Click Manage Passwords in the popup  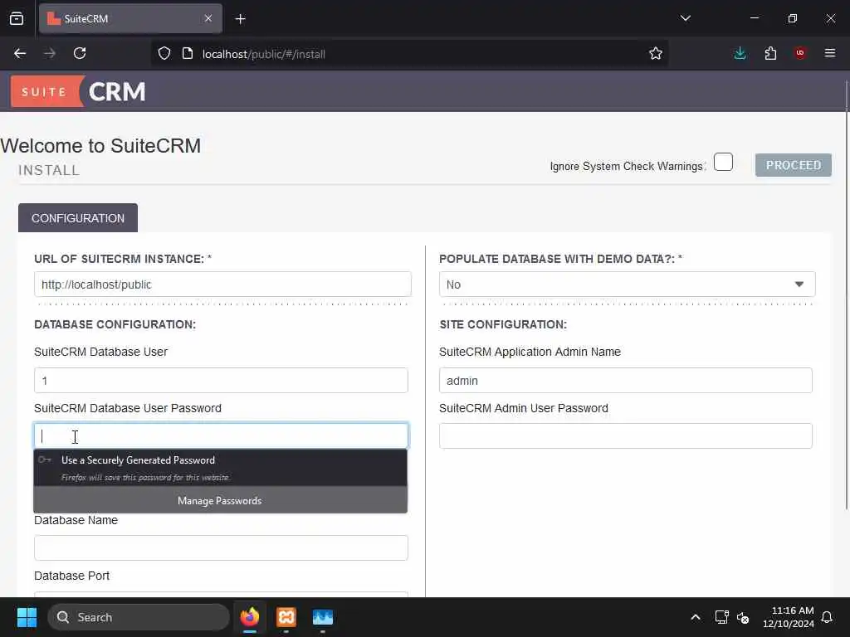(221, 500)
